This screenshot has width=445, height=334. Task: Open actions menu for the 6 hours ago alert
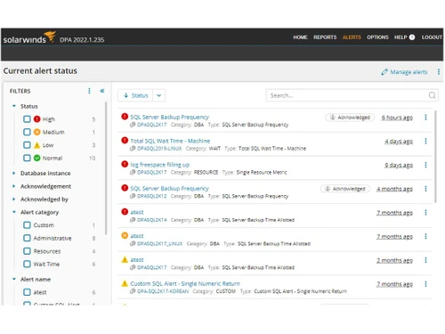[425, 118]
